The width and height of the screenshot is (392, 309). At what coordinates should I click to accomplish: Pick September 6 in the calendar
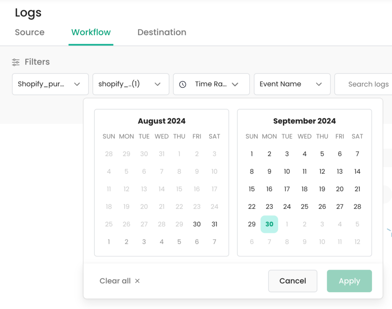click(340, 154)
